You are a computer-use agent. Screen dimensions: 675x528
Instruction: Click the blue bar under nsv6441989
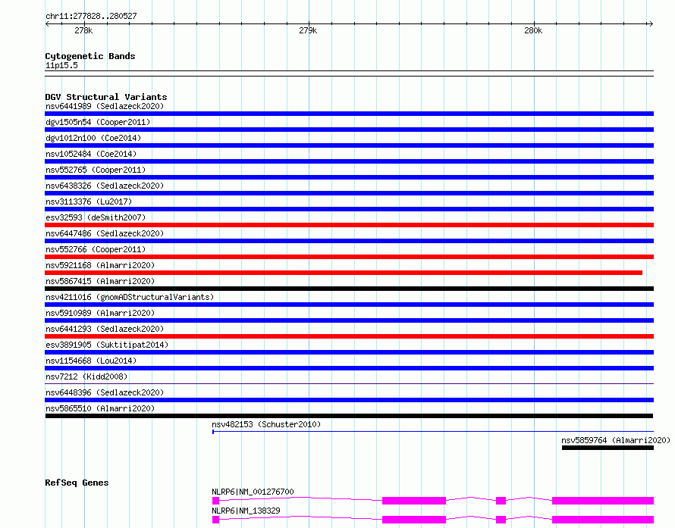point(349,114)
